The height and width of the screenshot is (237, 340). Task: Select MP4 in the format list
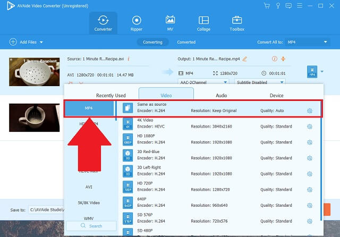(x=89, y=108)
